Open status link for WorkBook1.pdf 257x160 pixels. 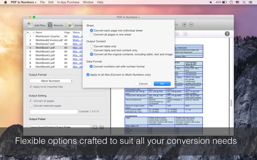point(77,48)
